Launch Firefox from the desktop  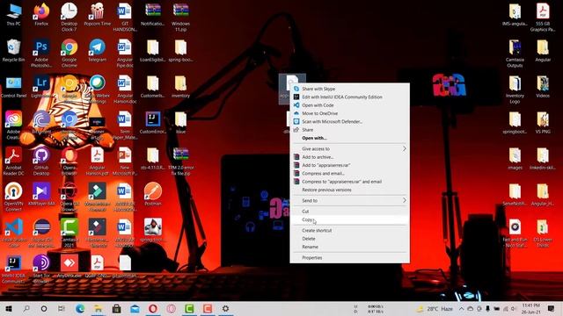pos(41,15)
